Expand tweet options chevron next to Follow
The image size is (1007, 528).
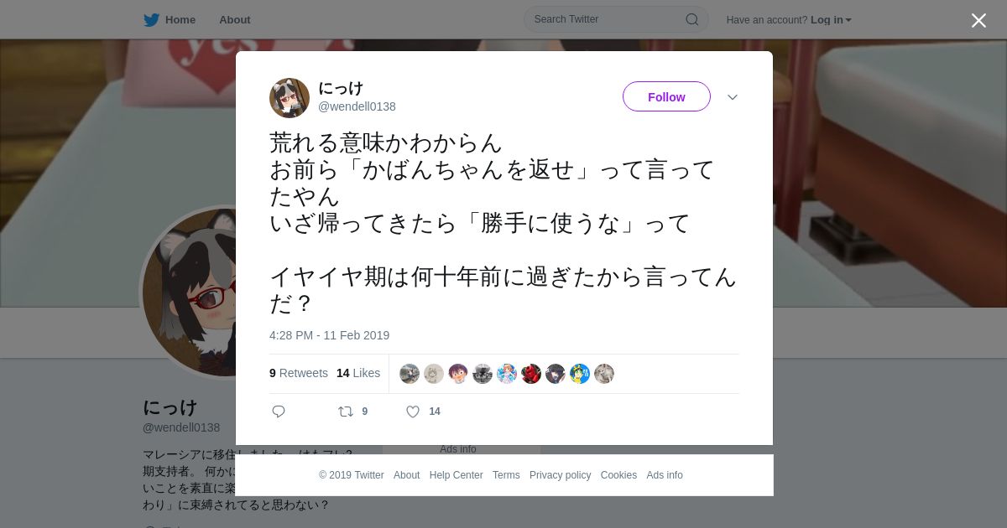point(733,97)
